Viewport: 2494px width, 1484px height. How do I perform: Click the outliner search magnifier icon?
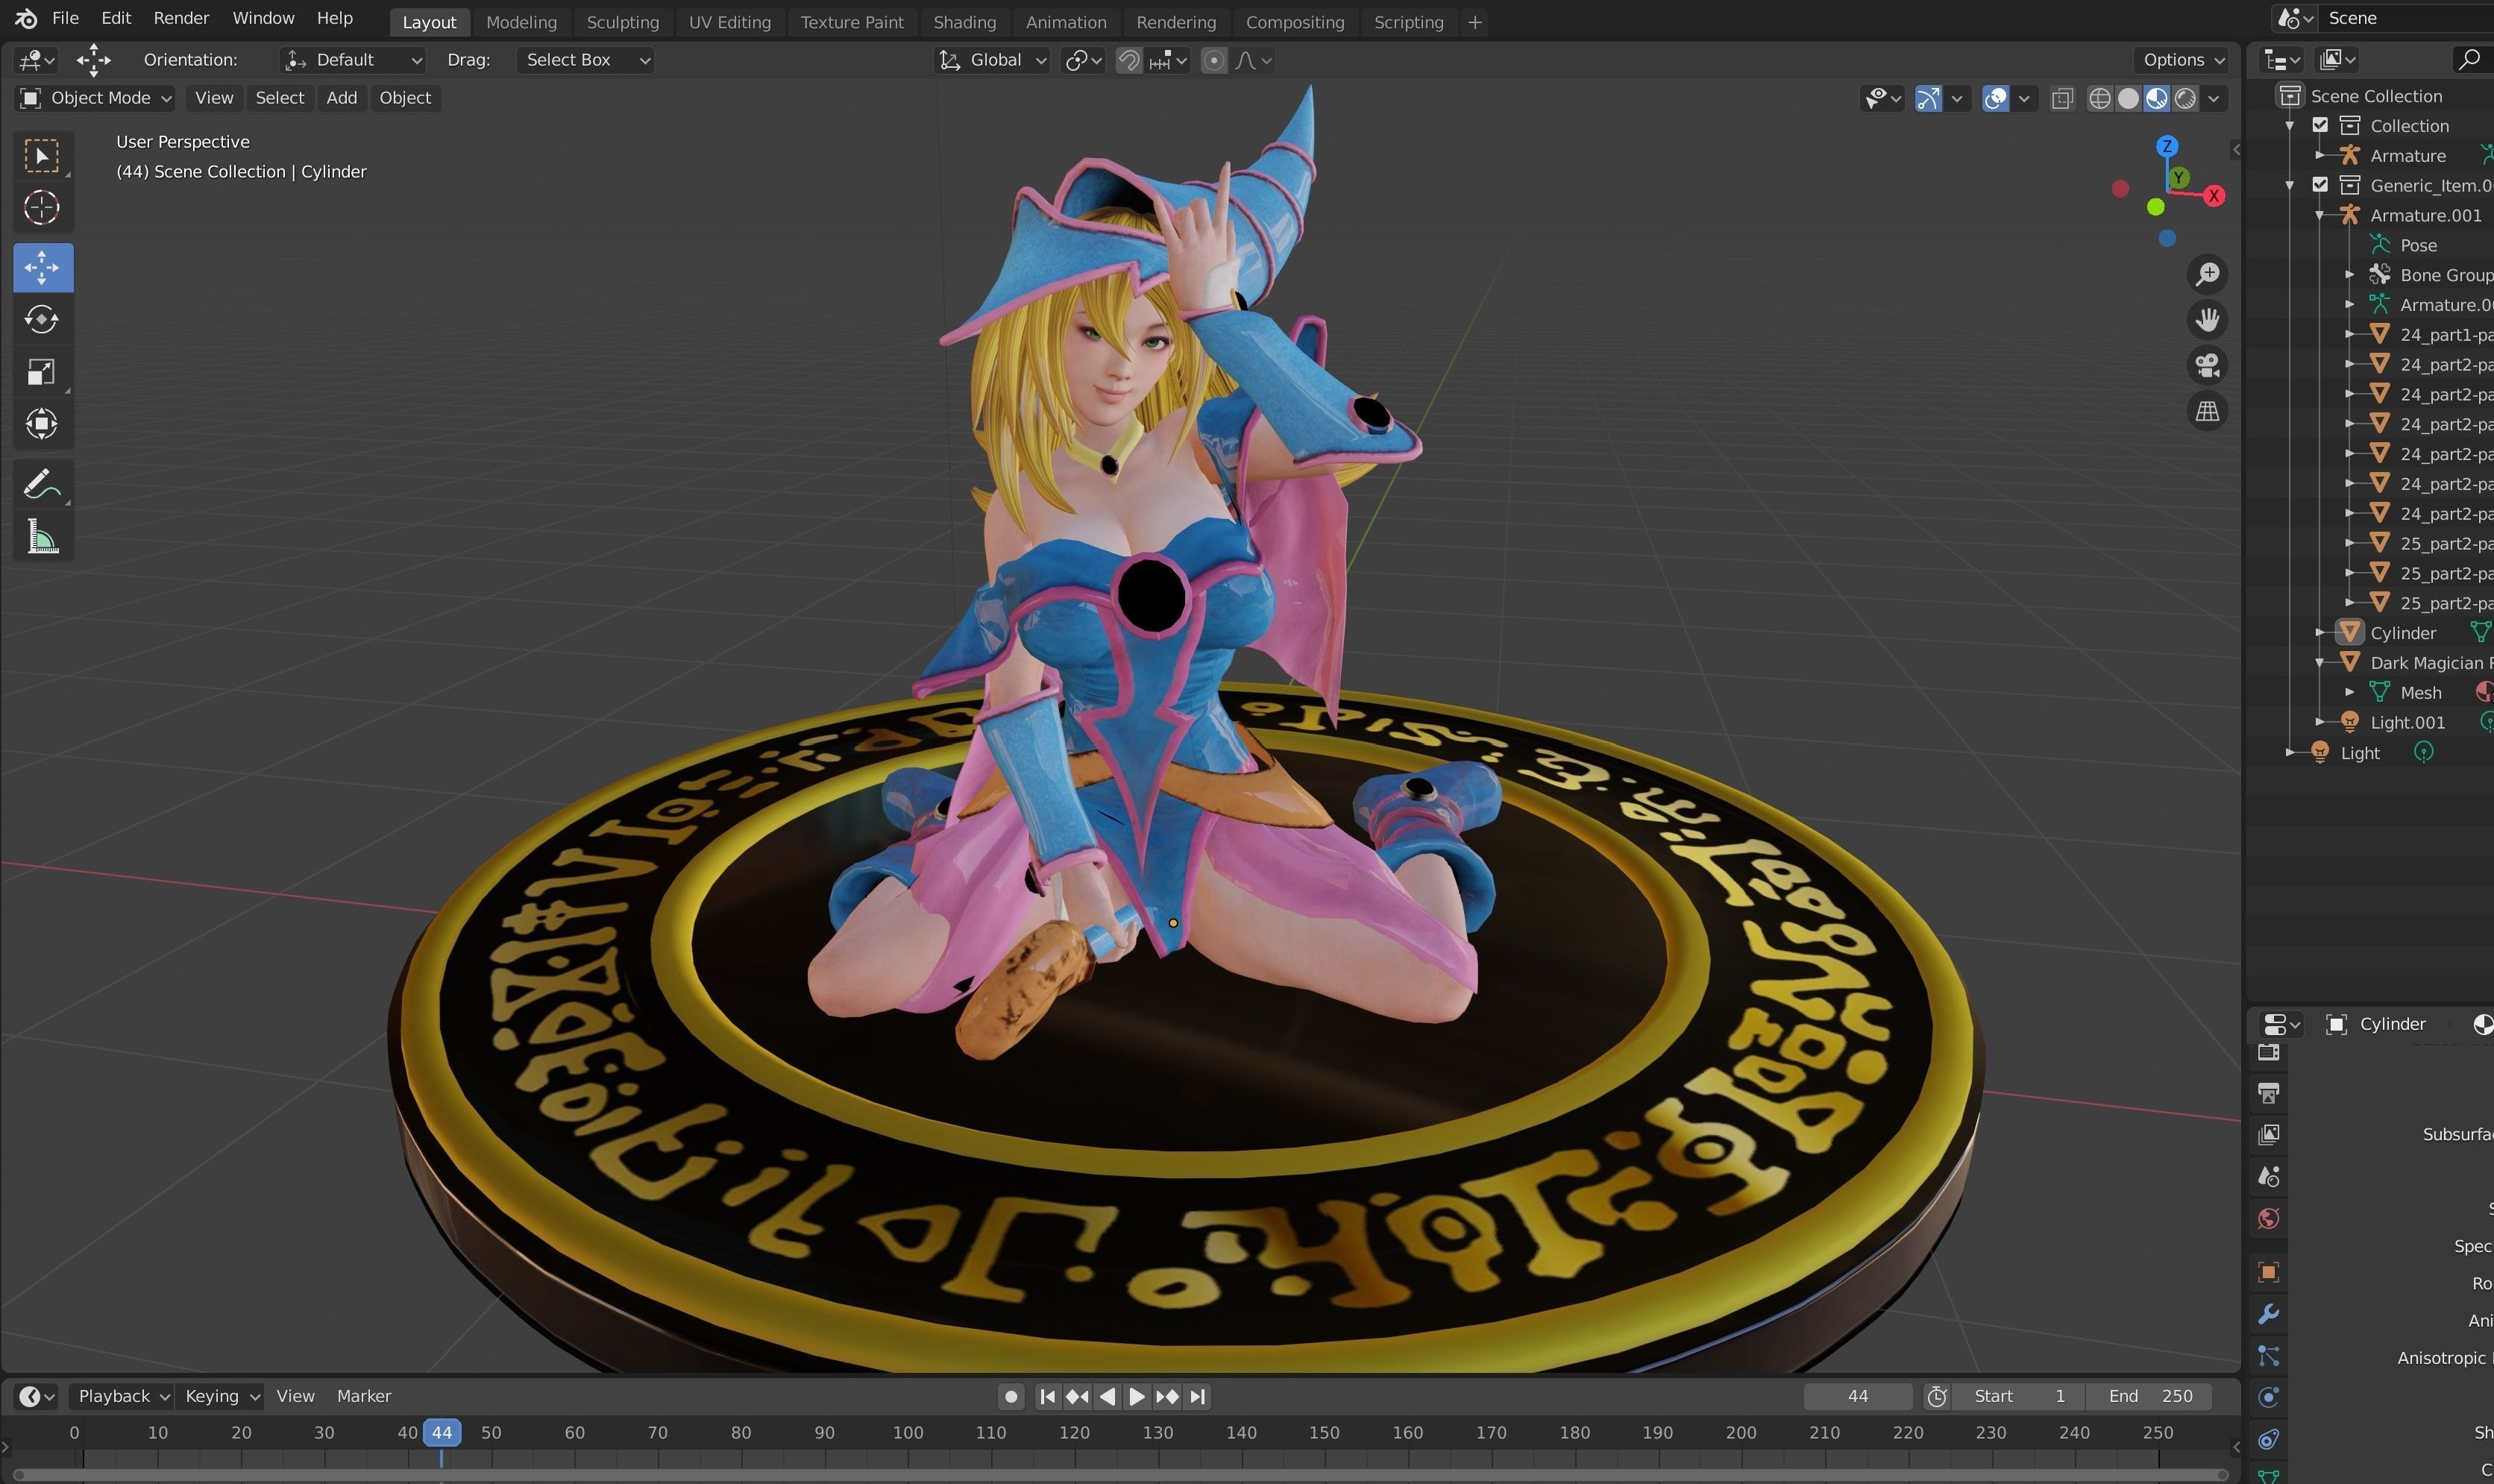(x=2469, y=60)
